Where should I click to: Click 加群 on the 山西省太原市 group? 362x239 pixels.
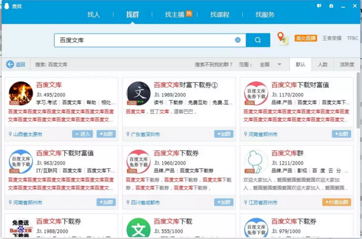106,134
